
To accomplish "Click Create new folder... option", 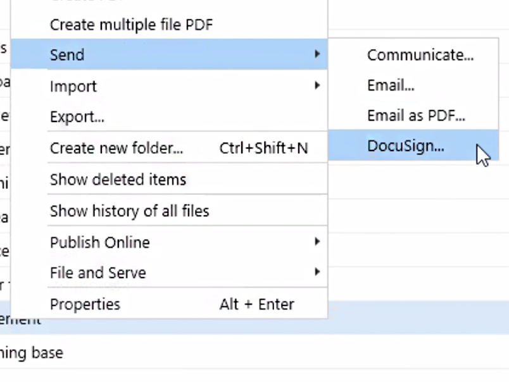I will [x=116, y=148].
